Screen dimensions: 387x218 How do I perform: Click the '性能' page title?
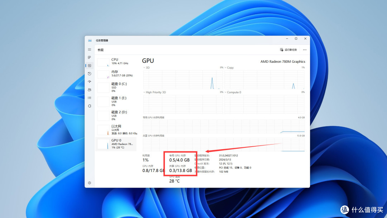coord(101,50)
